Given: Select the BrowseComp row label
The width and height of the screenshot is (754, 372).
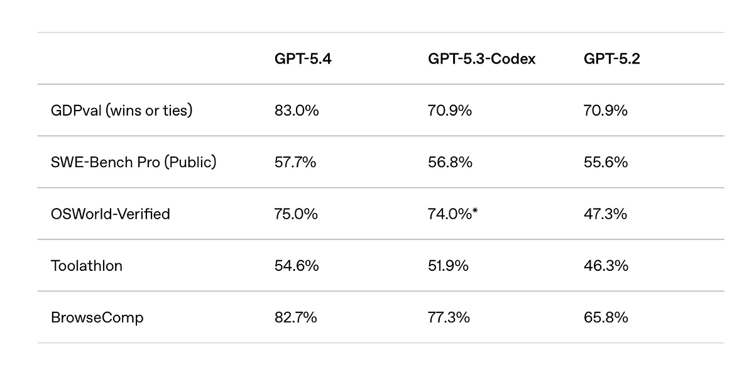Looking at the screenshot, I should click(x=97, y=317).
